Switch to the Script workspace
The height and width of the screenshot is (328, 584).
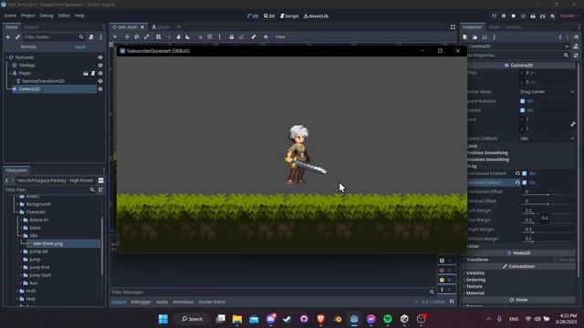point(289,16)
